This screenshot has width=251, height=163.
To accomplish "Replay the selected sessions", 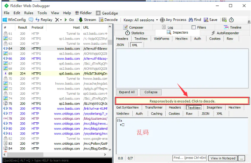I will pos(44,20).
